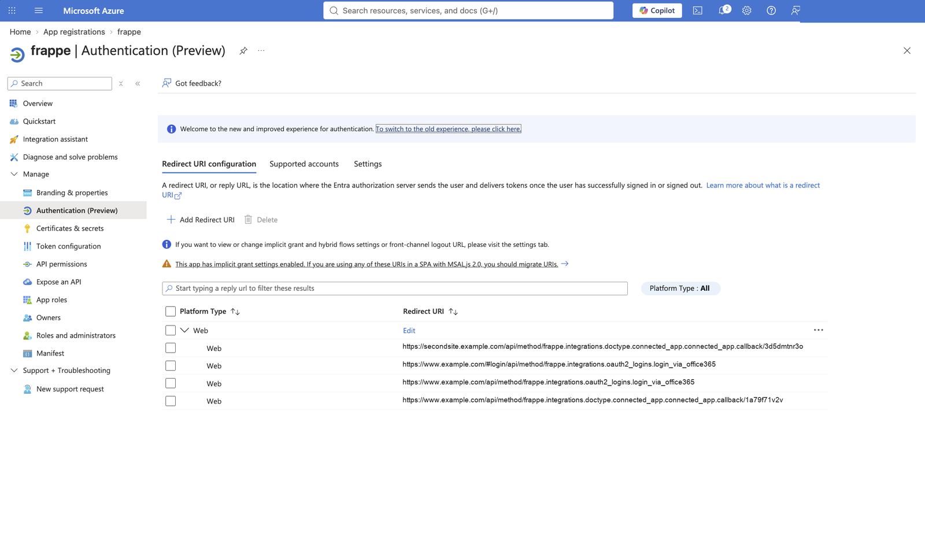Focus the global Search resources field

pyautogui.click(x=468, y=10)
